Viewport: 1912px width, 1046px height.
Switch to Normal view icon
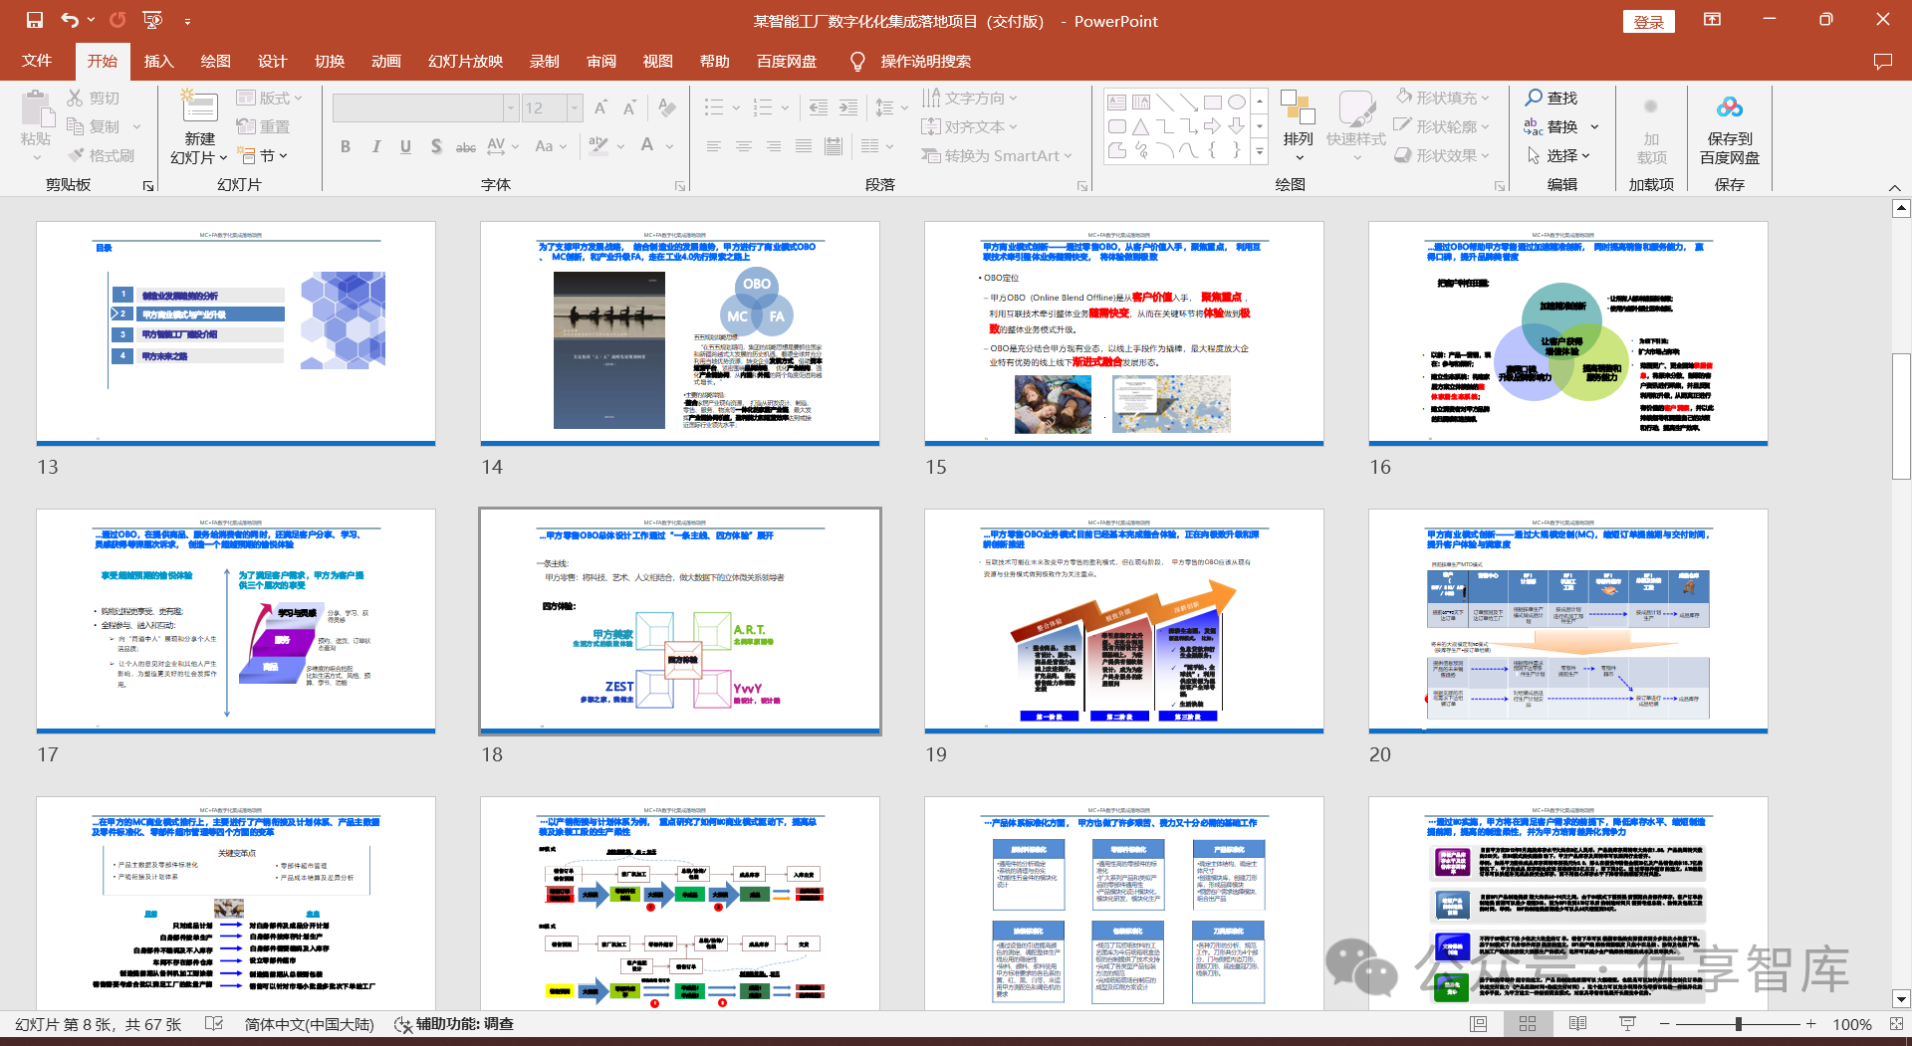(x=1479, y=1024)
